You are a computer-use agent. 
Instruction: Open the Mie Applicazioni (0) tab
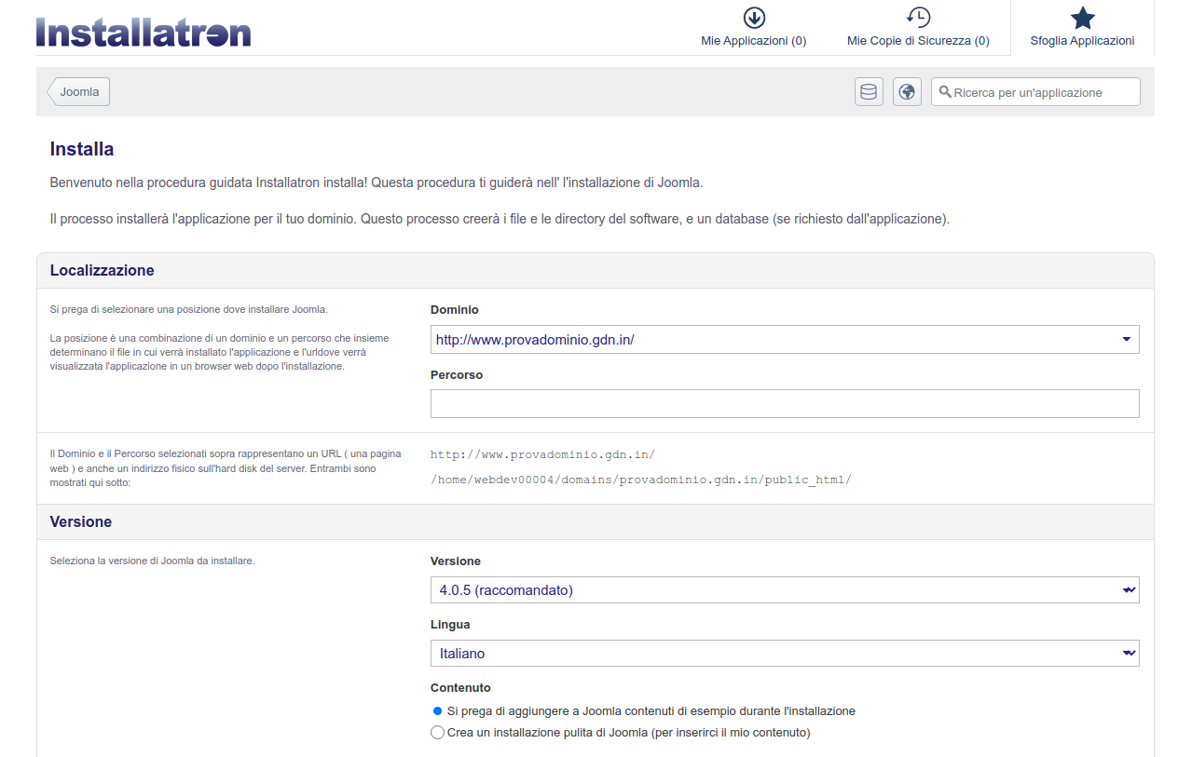pyautogui.click(x=754, y=28)
